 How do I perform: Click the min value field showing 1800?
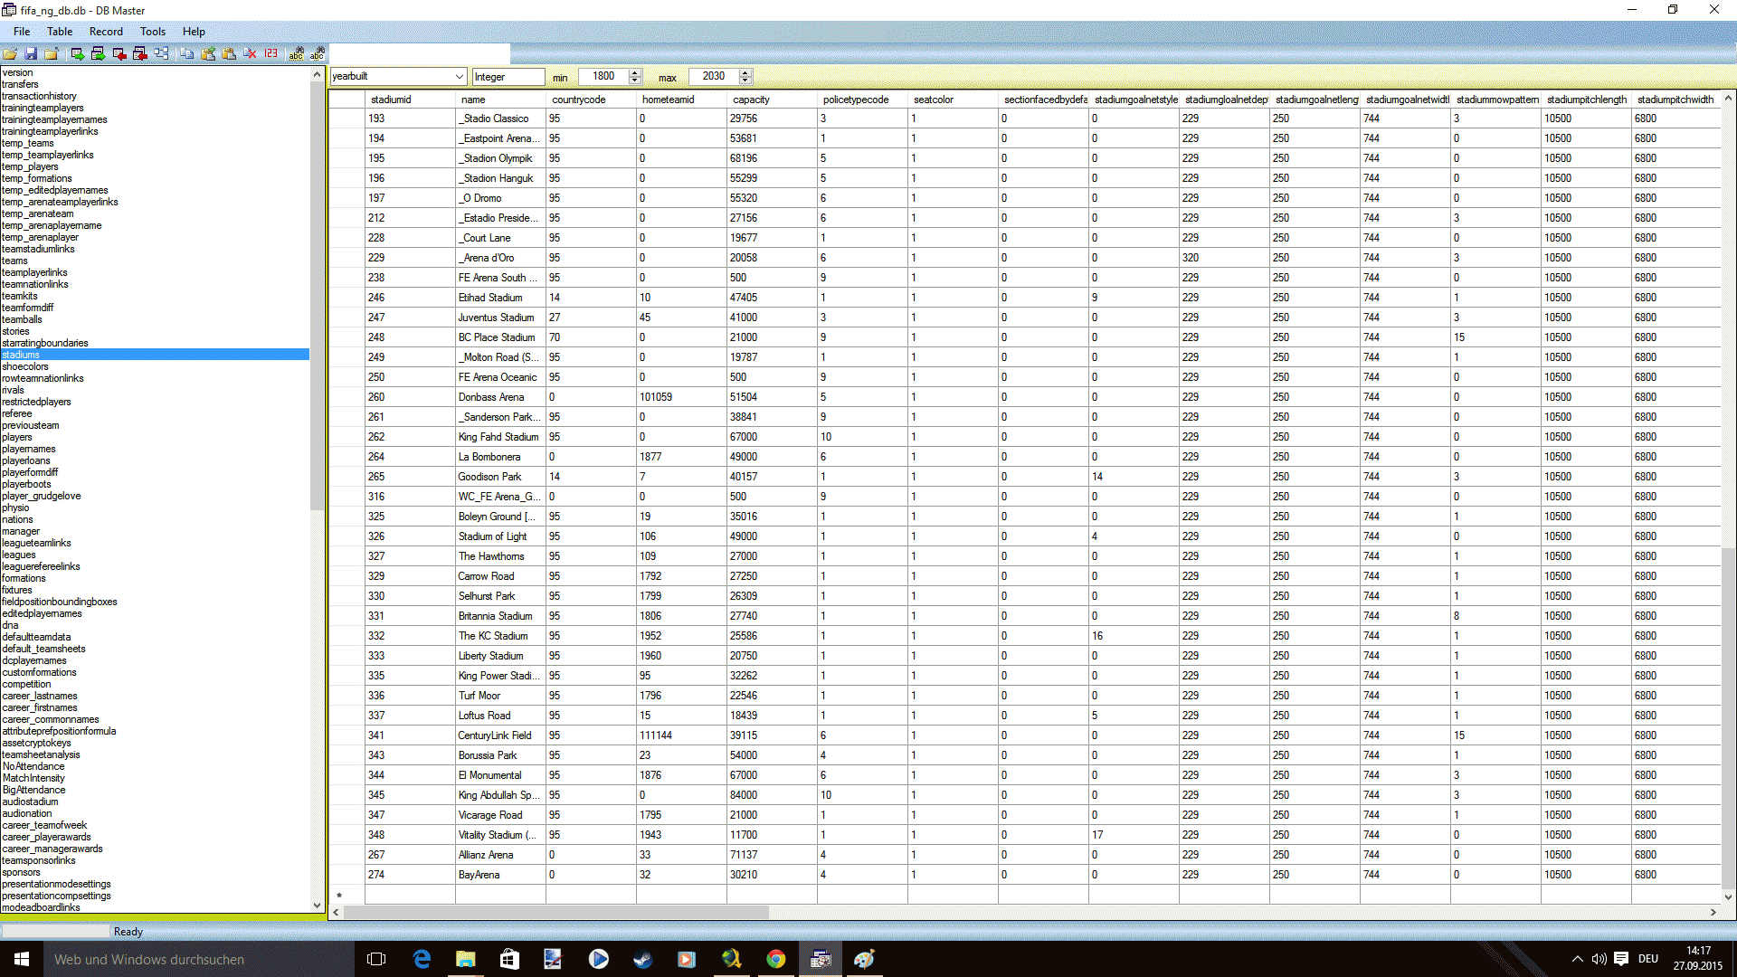(x=603, y=77)
